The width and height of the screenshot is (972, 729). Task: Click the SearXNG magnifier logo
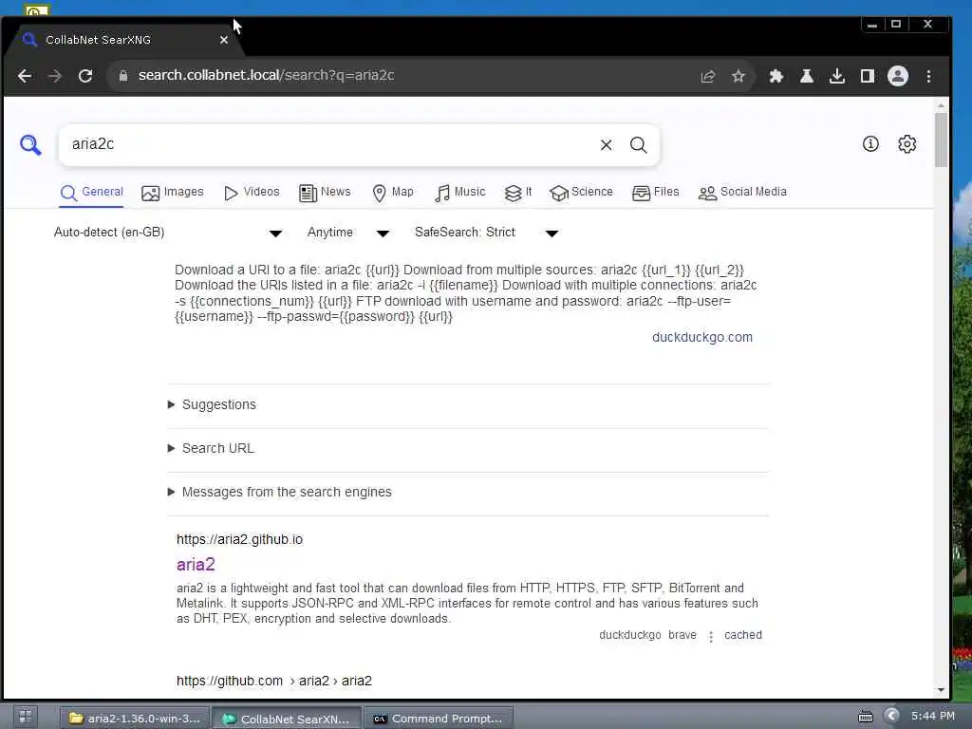pos(30,144)
